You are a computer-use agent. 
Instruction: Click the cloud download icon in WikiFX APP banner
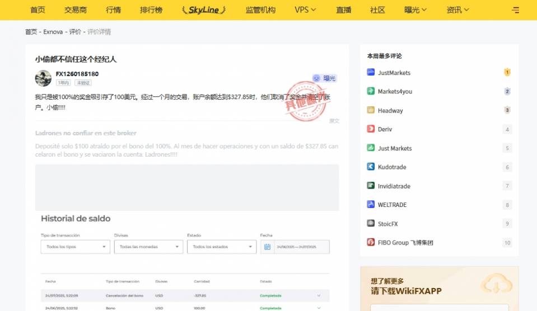tap(496, 284)
